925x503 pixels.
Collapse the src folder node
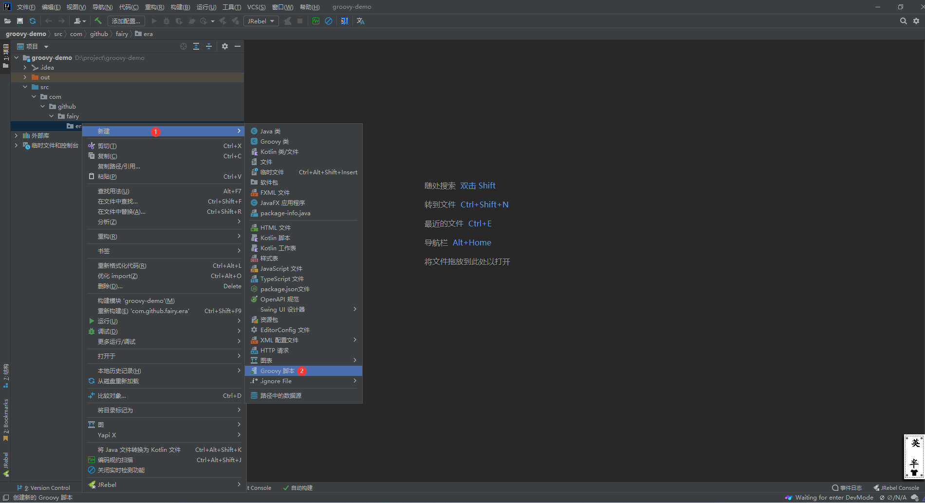(x=25, y=87)
